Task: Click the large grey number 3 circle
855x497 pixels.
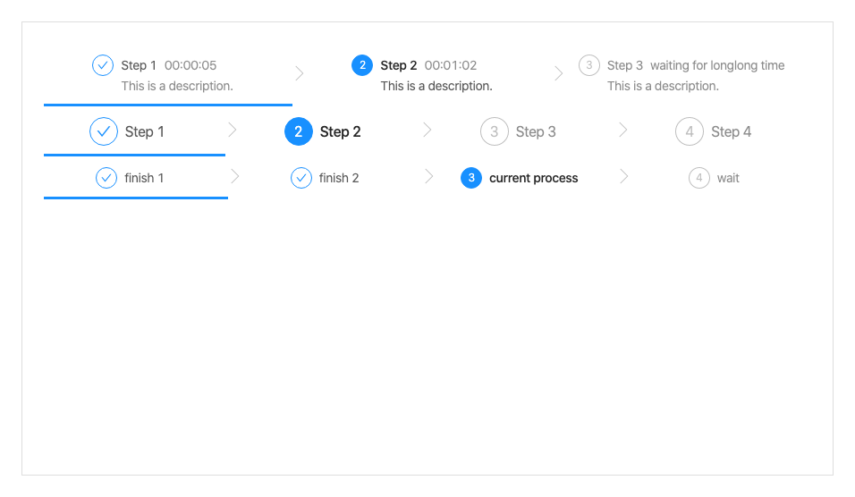Action: pyautogui.click(x=494, y=131)
